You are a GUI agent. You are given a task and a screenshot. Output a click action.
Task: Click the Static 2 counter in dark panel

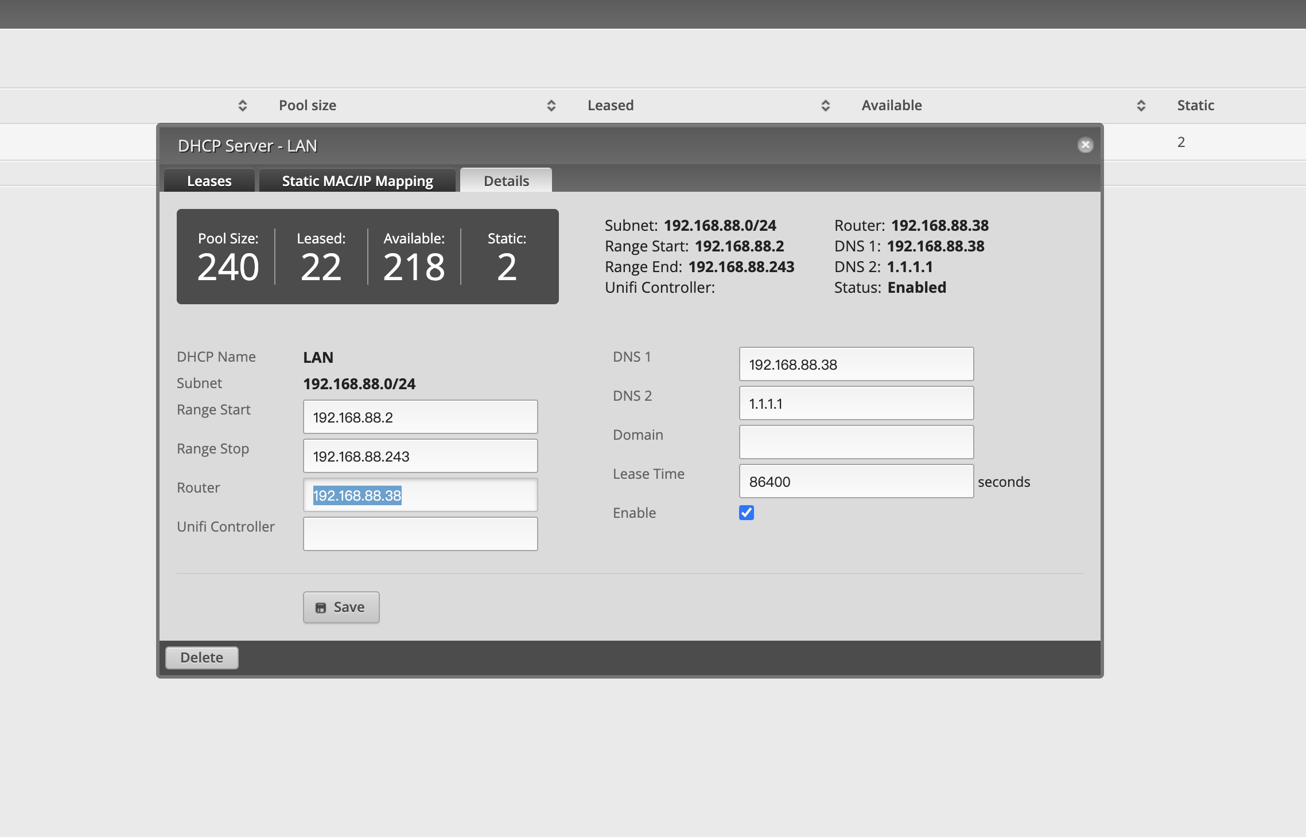pyautogui.click(x=507, y=257)
